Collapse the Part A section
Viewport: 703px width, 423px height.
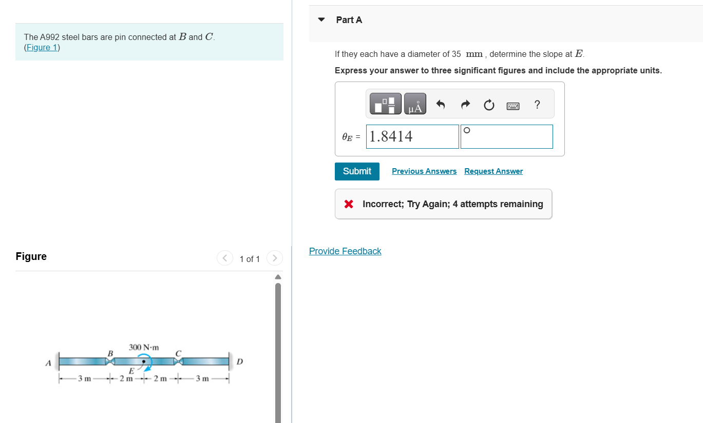(321, 19)
